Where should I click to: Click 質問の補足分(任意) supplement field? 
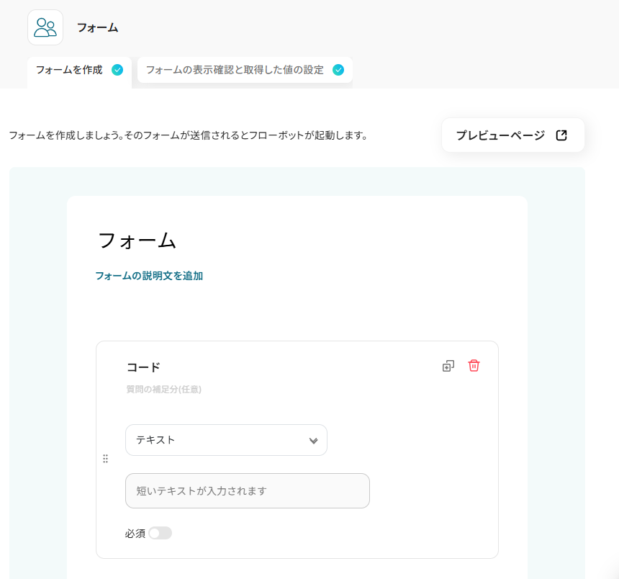click(164, 390)
